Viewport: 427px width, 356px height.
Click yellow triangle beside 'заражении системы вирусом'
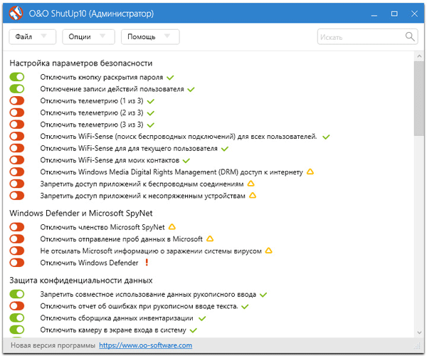[x=268, y=251]
